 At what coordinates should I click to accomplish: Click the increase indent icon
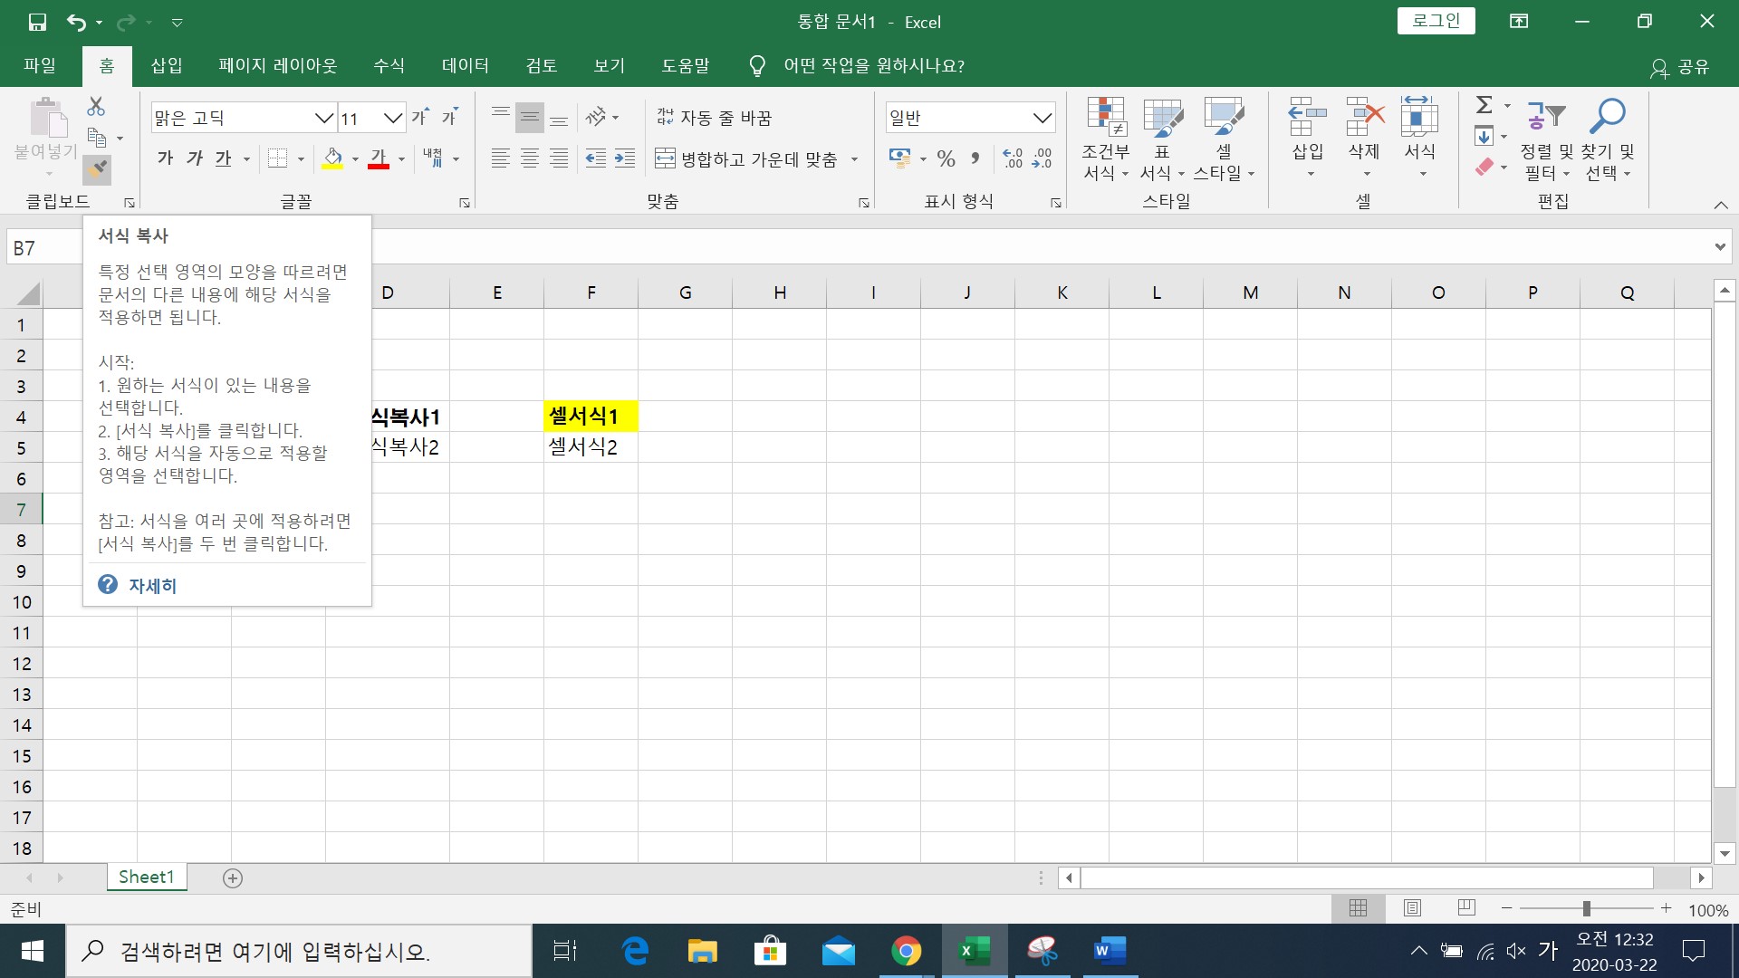[x=625, y=158]
